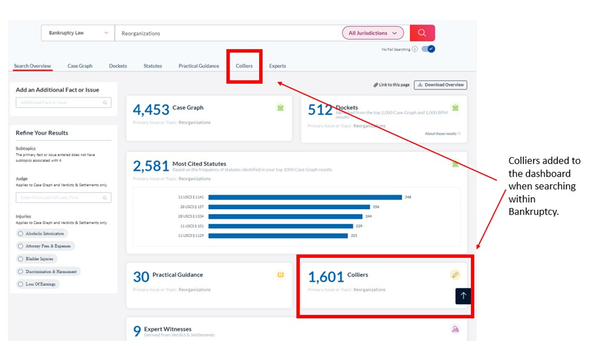Screen dimensions: 594x350
Task: Select the Bladder Injuries option
Action: click(x=37, y=259)
